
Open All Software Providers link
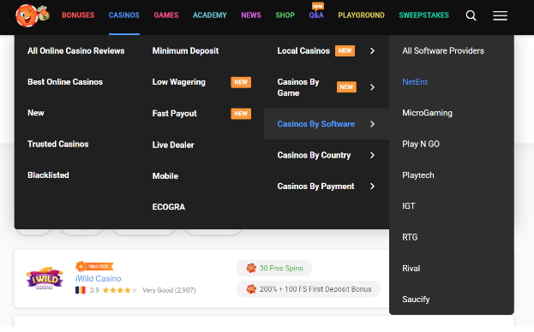point(443,51)
